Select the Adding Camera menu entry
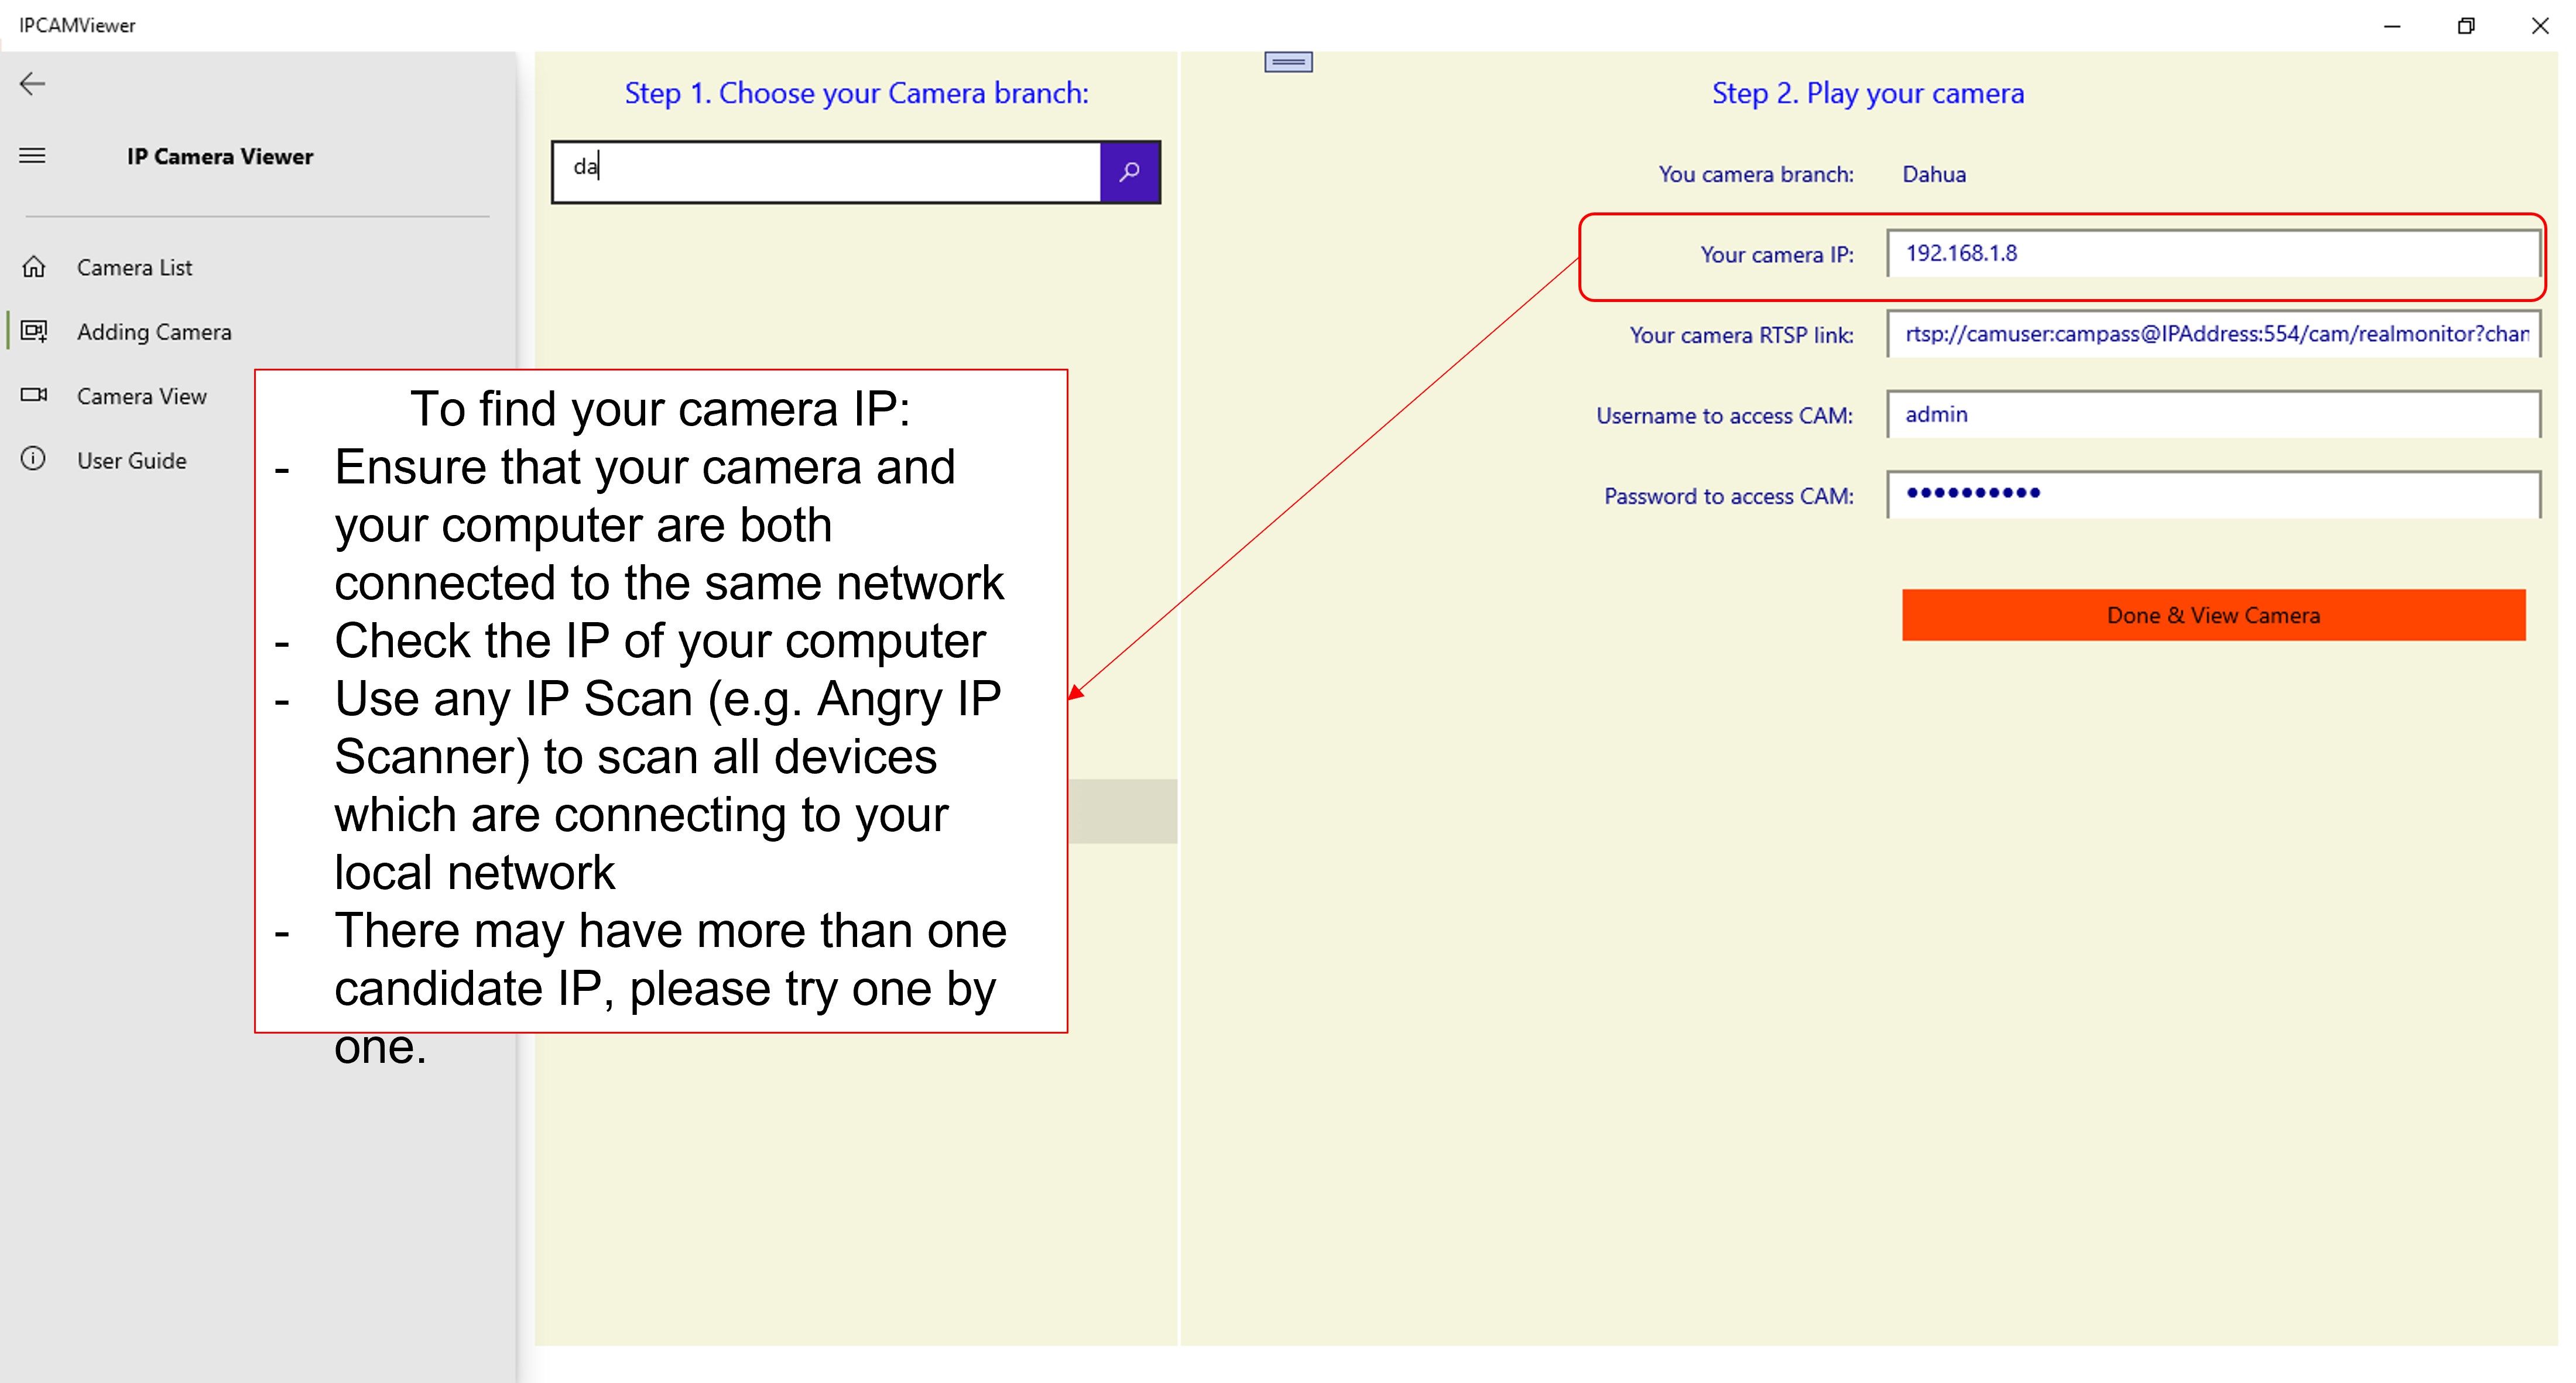The height and width of the screenshot is (1383, 2576). pyautogui.click(x=155, y=331)
